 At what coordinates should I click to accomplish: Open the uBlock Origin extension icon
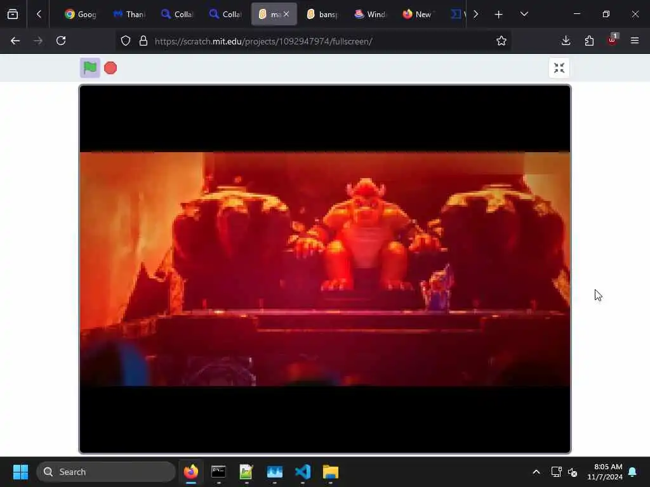pyautogui.click(x=613, y=40)
